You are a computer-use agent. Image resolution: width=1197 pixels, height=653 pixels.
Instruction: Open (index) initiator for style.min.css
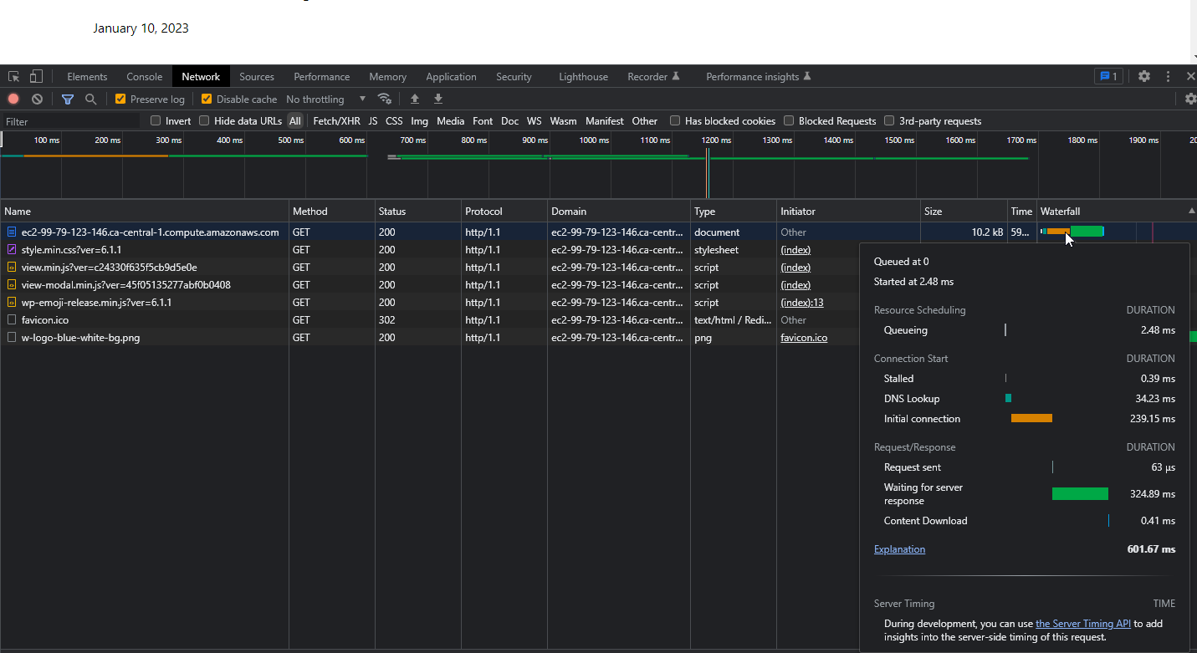click(x=795, y=249)
